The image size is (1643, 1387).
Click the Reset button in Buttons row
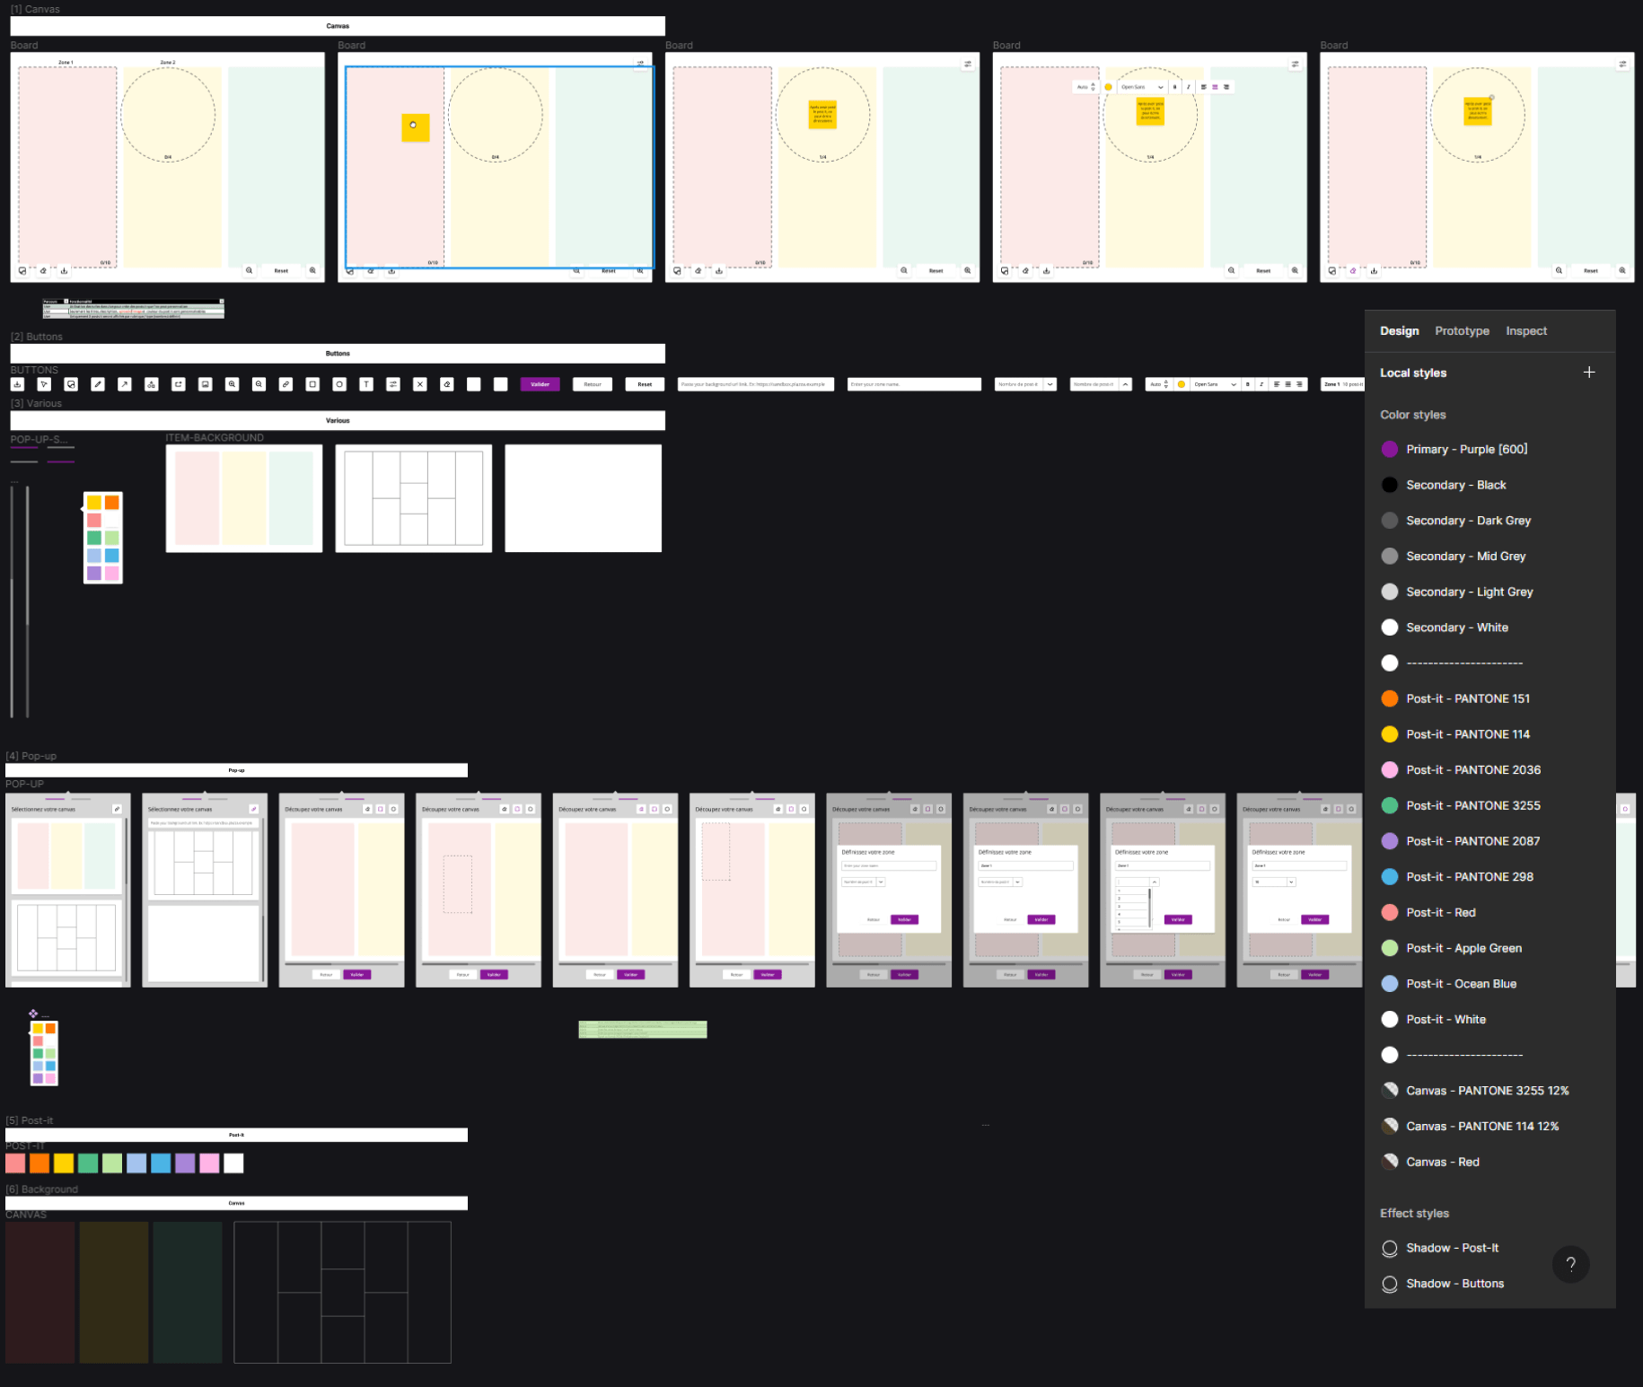click(645, 384)
